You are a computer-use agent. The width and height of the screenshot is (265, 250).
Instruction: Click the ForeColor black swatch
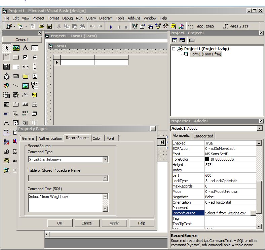(207, 159)
